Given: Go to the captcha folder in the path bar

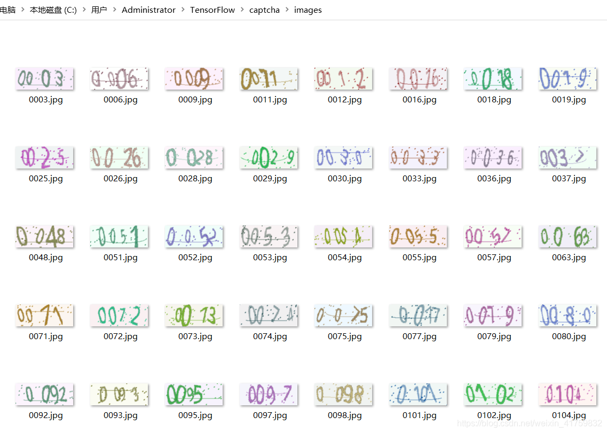Looking at the screenshot, I should (264, 10).
